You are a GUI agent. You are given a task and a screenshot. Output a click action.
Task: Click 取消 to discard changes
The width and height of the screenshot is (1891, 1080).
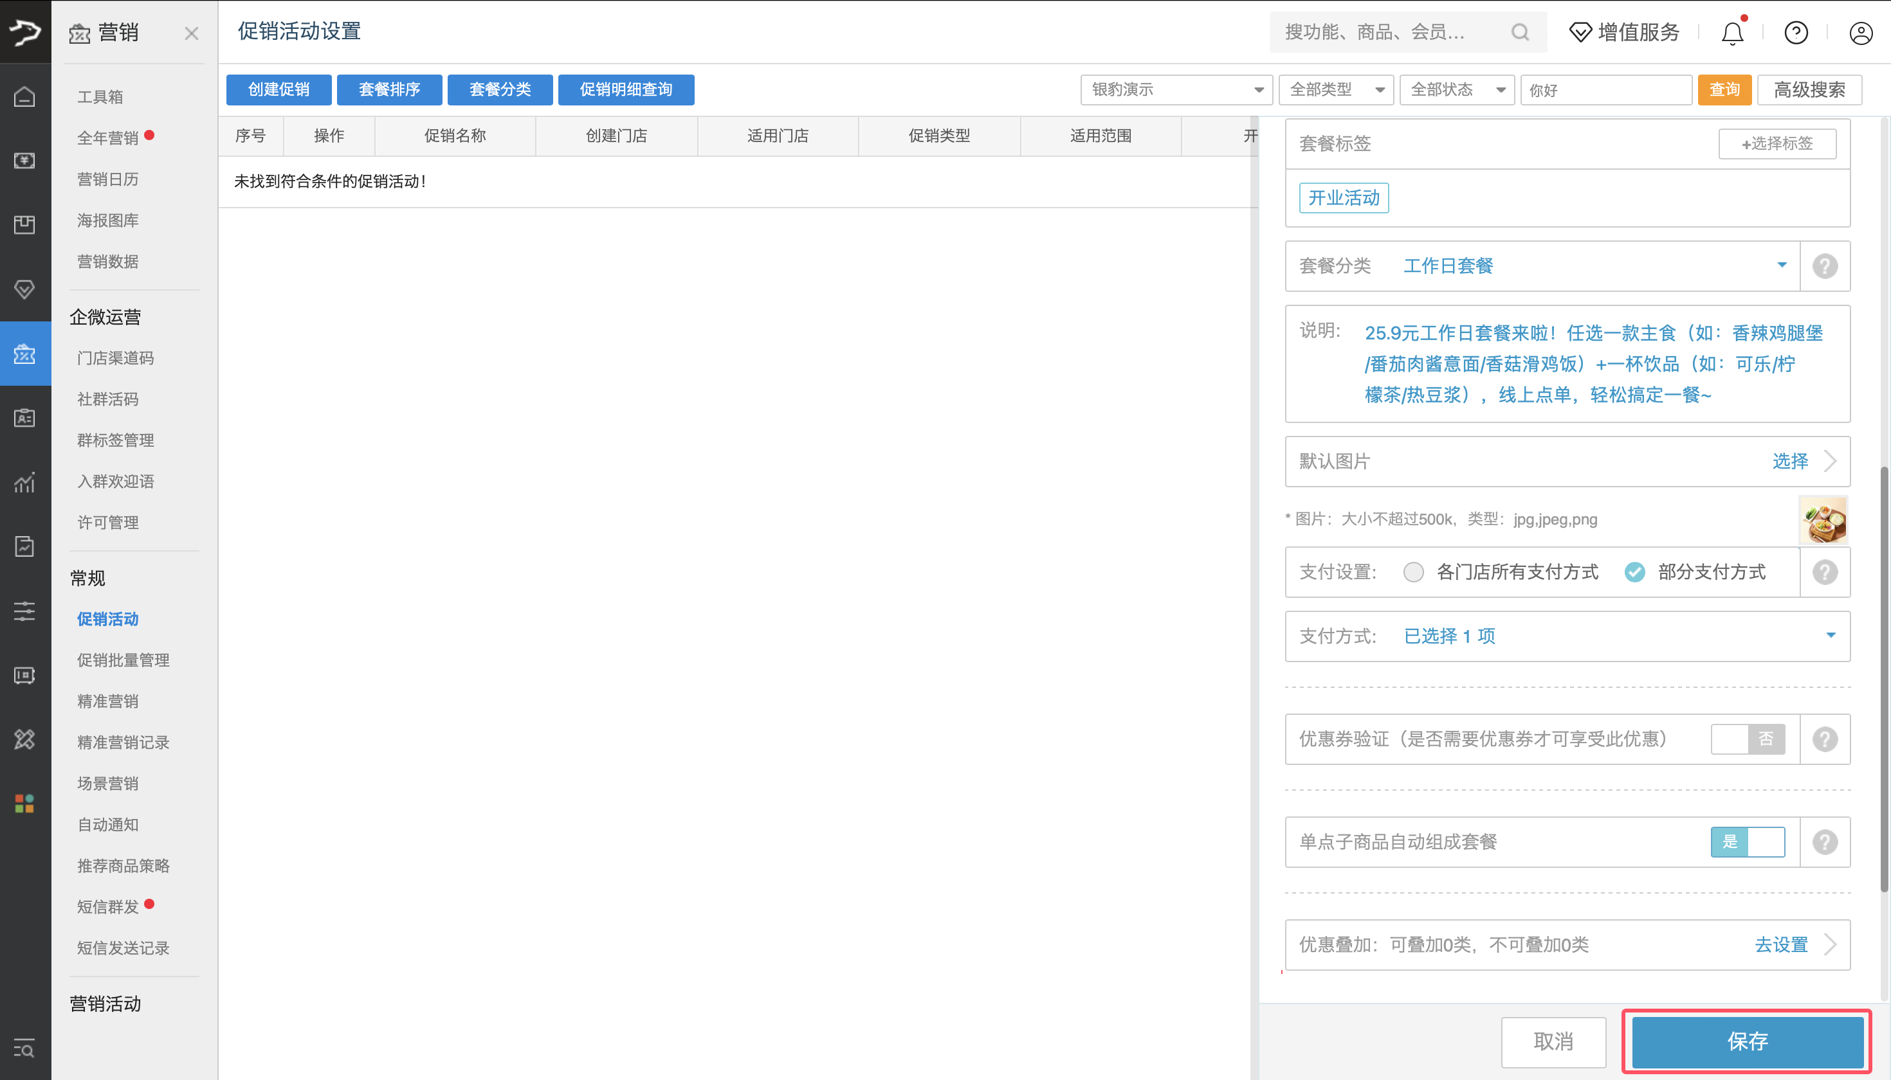pyautogui.click(x=1553, y=1041)
